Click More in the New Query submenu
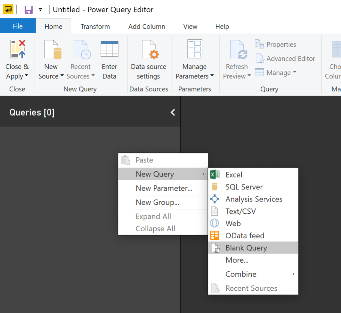The width and height of the screenshot is (341, 313). 237,260
